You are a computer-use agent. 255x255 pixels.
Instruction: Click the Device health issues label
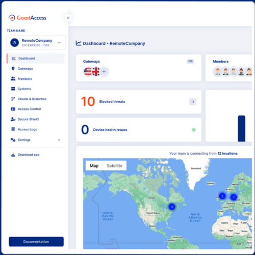pos(110,130)
